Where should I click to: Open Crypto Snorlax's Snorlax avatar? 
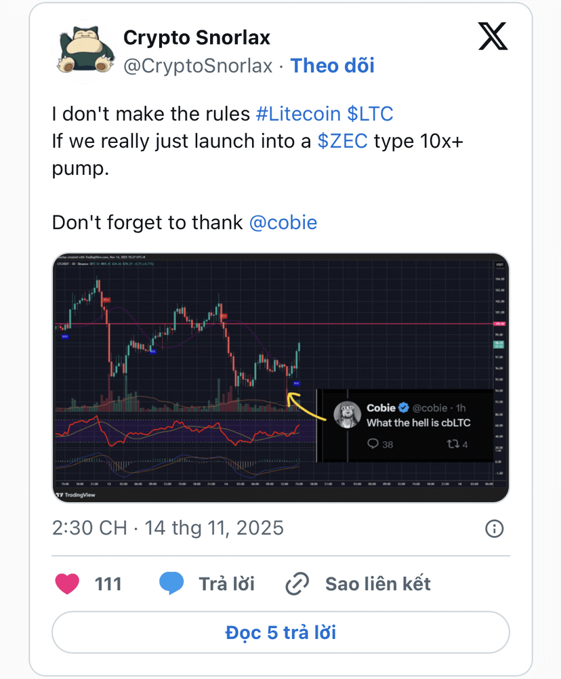click(81, 51)
